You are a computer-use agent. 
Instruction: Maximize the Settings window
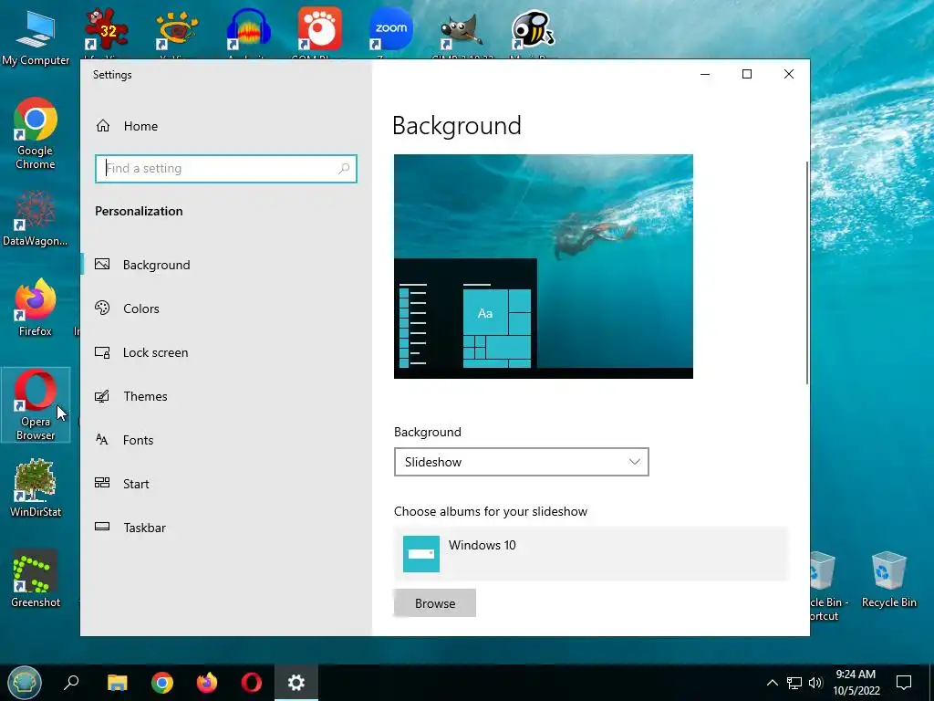point(747,74)
